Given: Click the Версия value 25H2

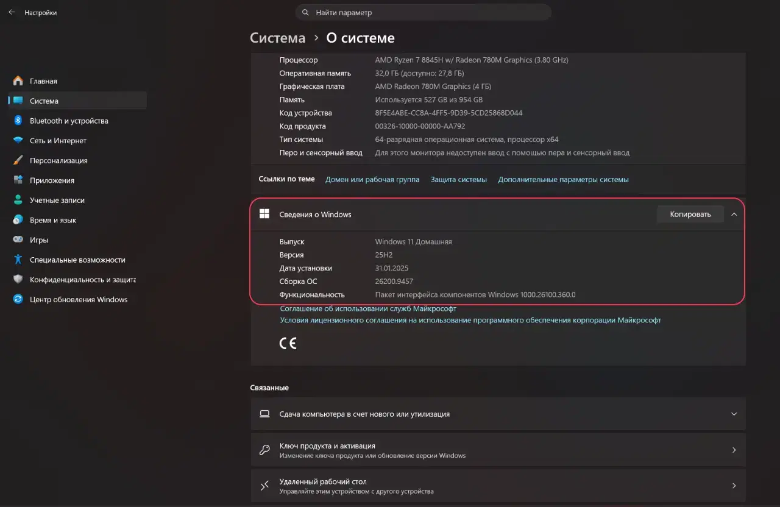Looking at the screenshot, I should point(385,255).
